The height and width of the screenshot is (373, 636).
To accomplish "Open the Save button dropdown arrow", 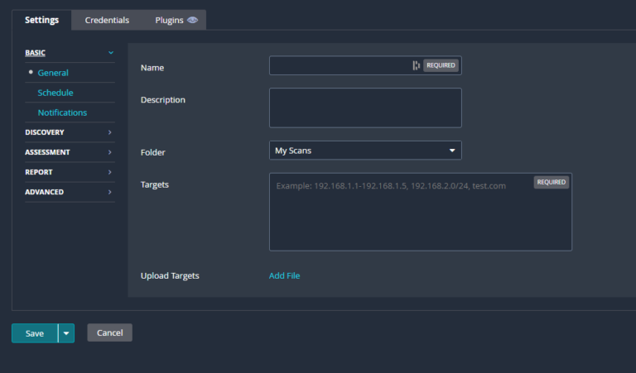I will click(x=66, y=333).
